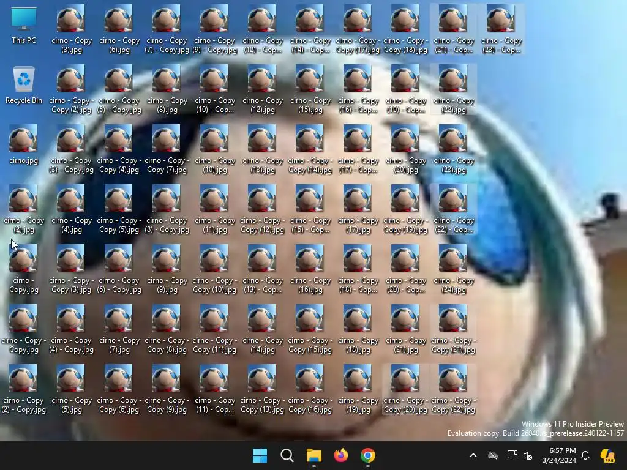Launch Firefox from the taskbar
This screenshot has width=627, height=470.
pyautogui.click(x=340, y=455)
